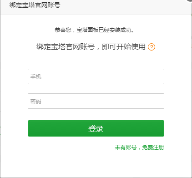The image size is (192, 178).
Task: Close the 绑定宝塔官网账号 dialog
Action: [190, 0]
